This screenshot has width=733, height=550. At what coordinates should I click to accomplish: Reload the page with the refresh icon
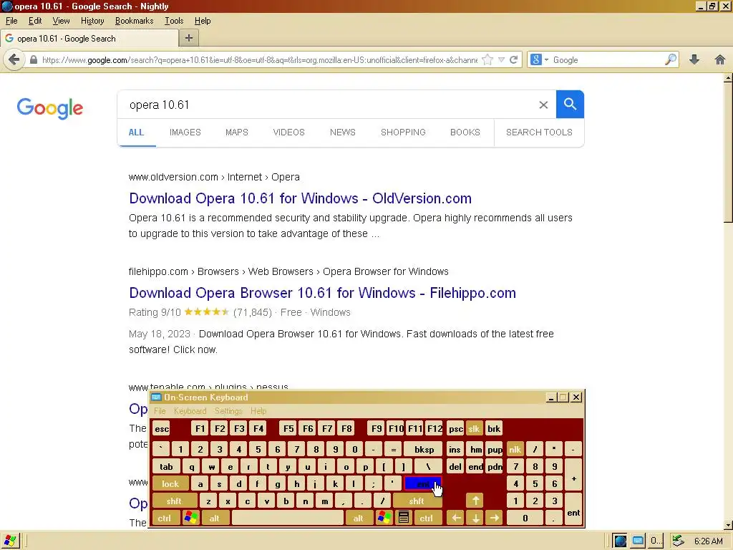click(514, 60)
